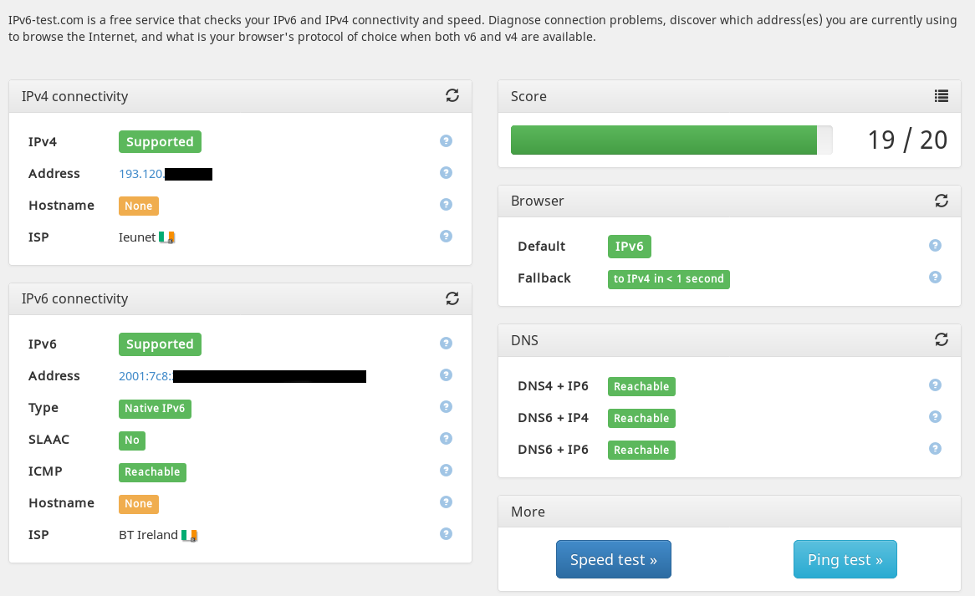Open help for the ISP row under IPv4

click(446, 236)
